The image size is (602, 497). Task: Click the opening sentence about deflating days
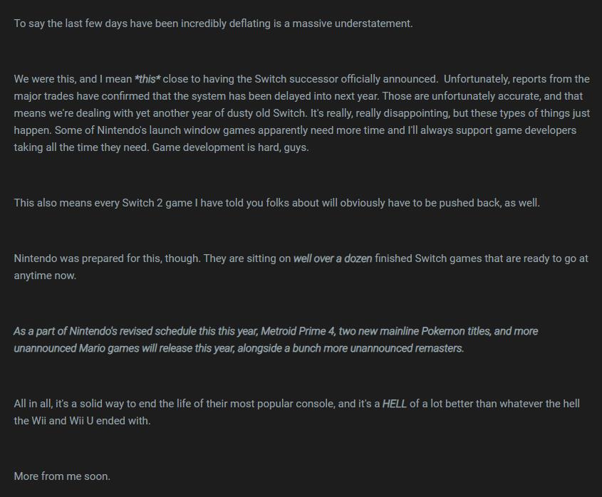(213, 23)
